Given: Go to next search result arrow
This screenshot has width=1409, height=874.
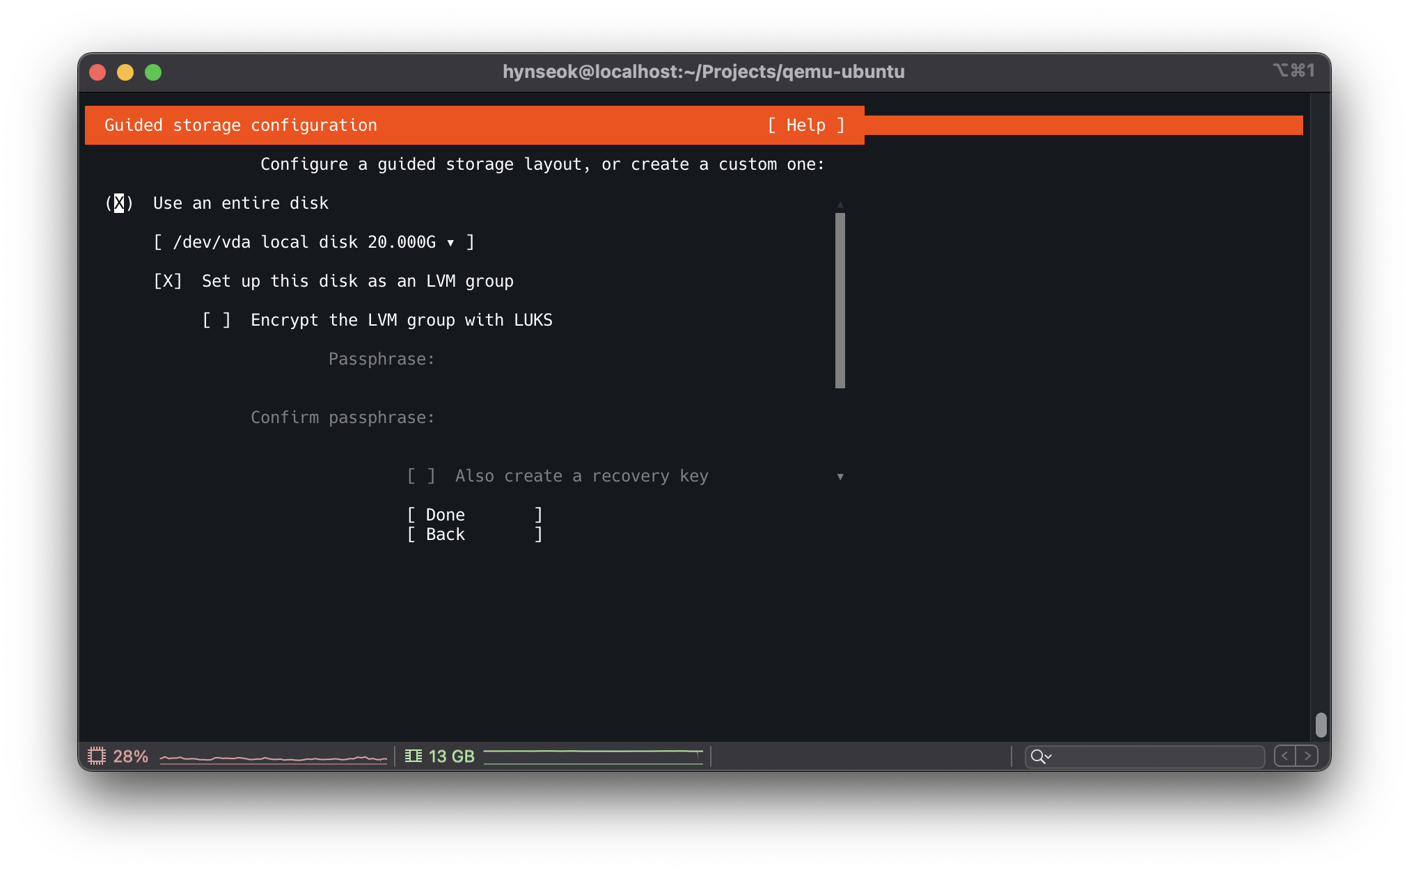Looking at the screenshot, I should pyautogui.click(x=1307, y=756).
